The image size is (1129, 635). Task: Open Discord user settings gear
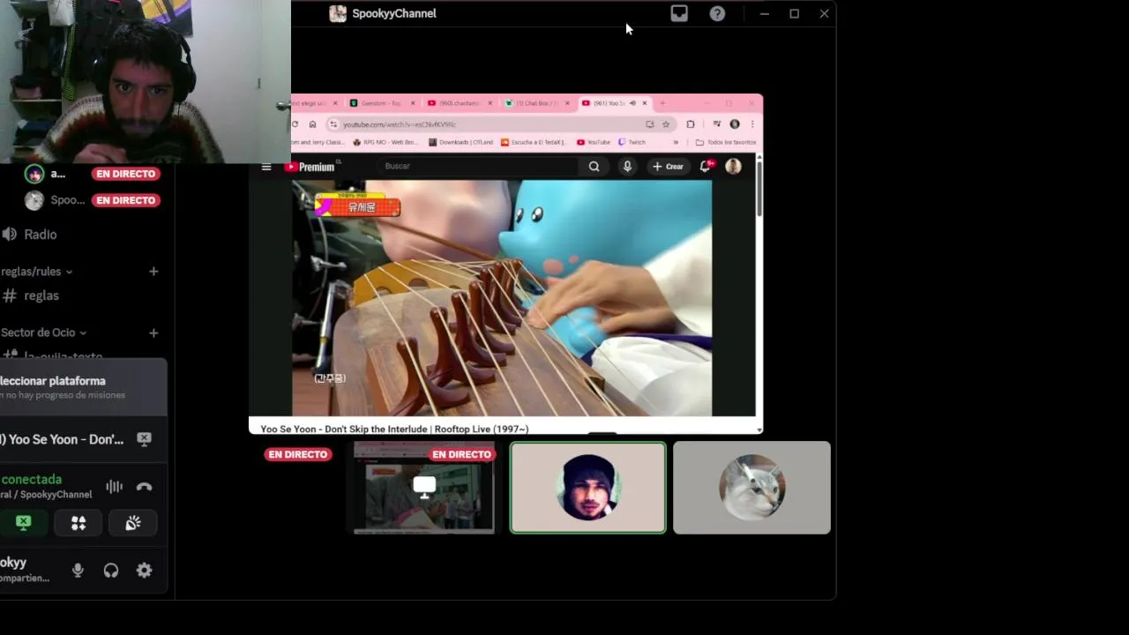point(145,571)
